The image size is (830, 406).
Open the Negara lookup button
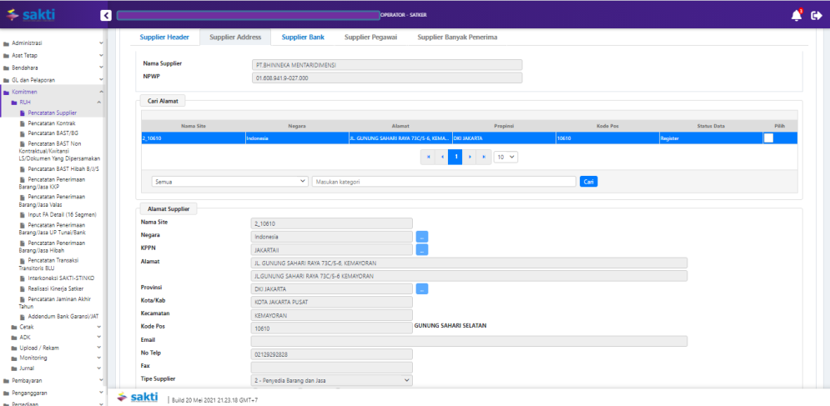pyautogui.click(x=422, y=236)
